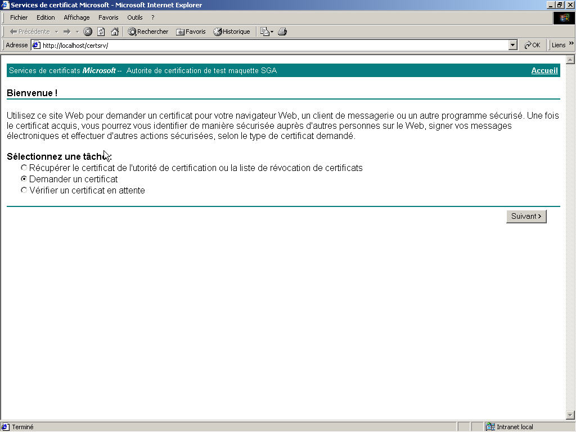This screenshot has width=576, height=432.
Task: Click the Intranet local zone icon
Action: tap(490, 427)
